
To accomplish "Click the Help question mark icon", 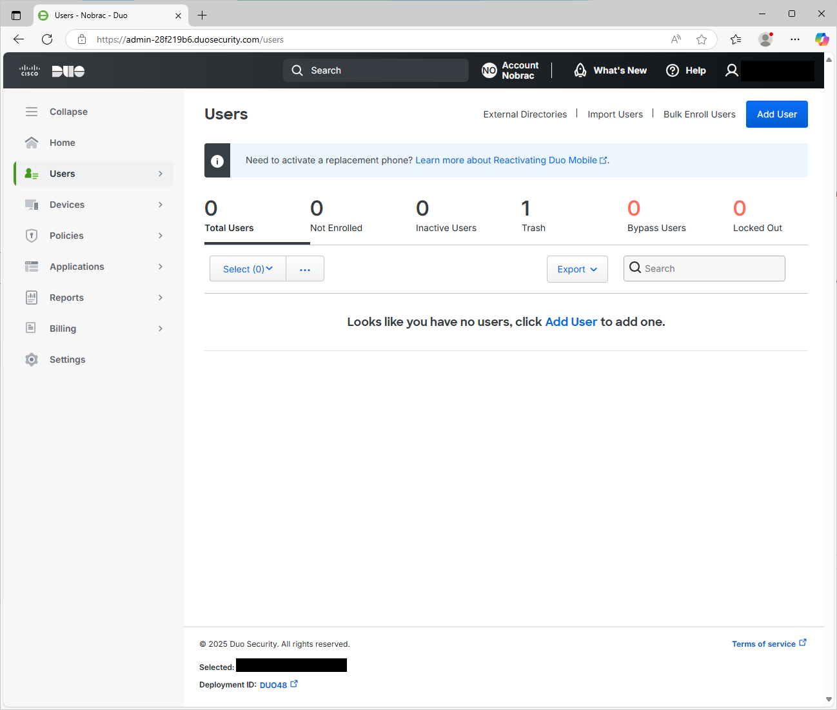I will click(x=673, y=70).
